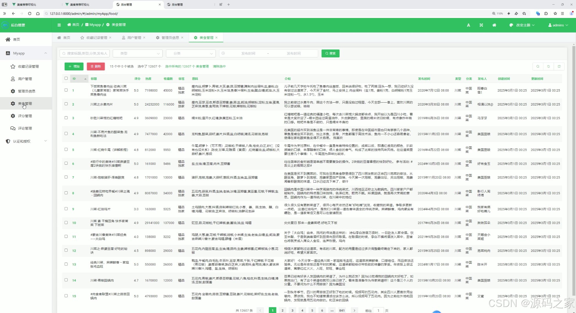The image size is (576, 313).
Task: Click the export icon beside refresh
Action: click(559, 66)
